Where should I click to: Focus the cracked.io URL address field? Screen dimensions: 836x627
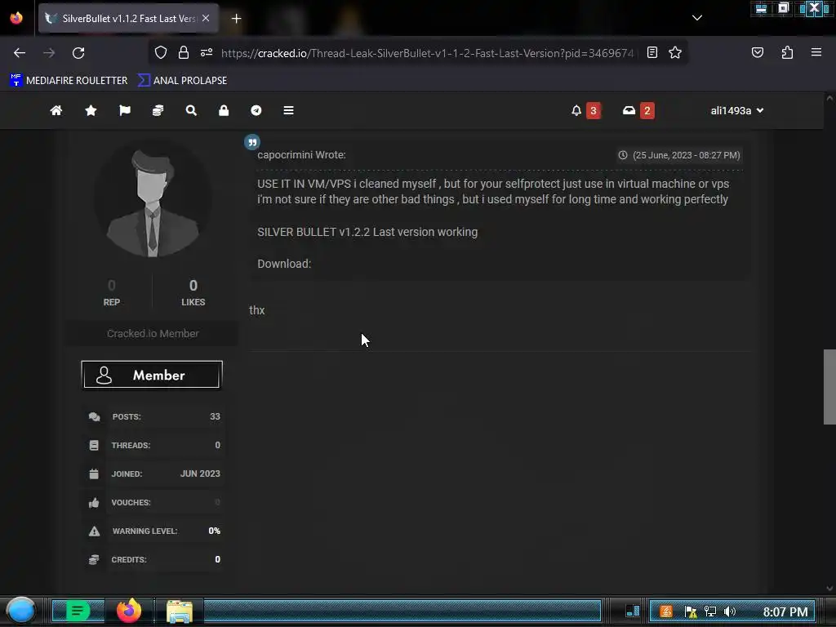(x=426, y=53)
